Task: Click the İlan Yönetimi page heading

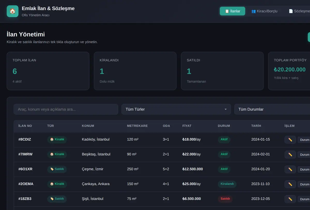Action: click(26, 34)
